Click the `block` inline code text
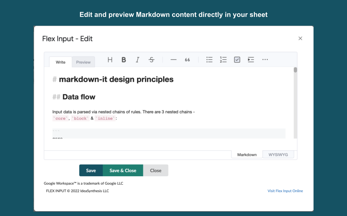This screenshot has width=347, height=216. [80, 119]
